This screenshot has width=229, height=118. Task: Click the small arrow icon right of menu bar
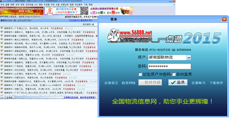pyautogui.click(x=174, y=5)
